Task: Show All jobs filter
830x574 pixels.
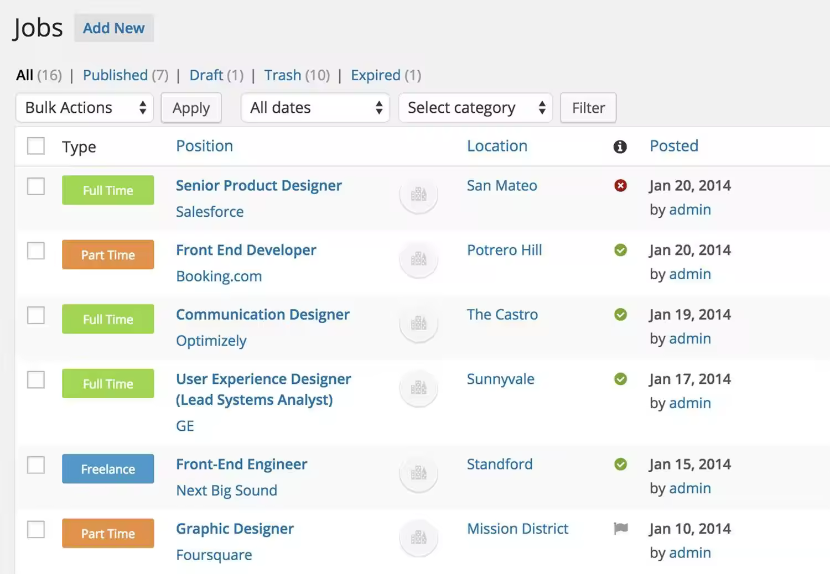Action: pos(25,75)
